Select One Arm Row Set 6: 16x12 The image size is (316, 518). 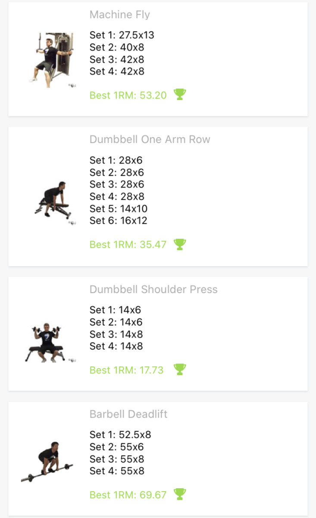click(119, 221)
